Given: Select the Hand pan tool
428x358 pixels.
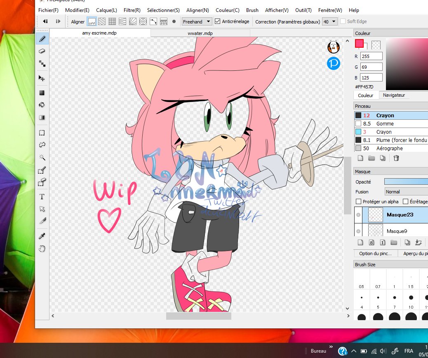Looking at the screenshot, I should coord(42,249).
